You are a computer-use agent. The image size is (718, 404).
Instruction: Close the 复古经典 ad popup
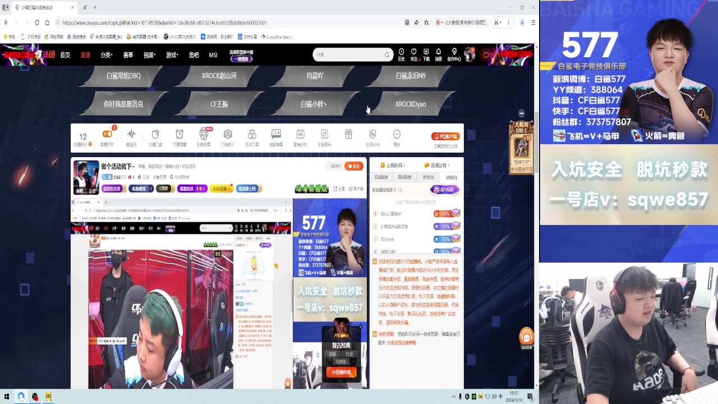point(361,327)
